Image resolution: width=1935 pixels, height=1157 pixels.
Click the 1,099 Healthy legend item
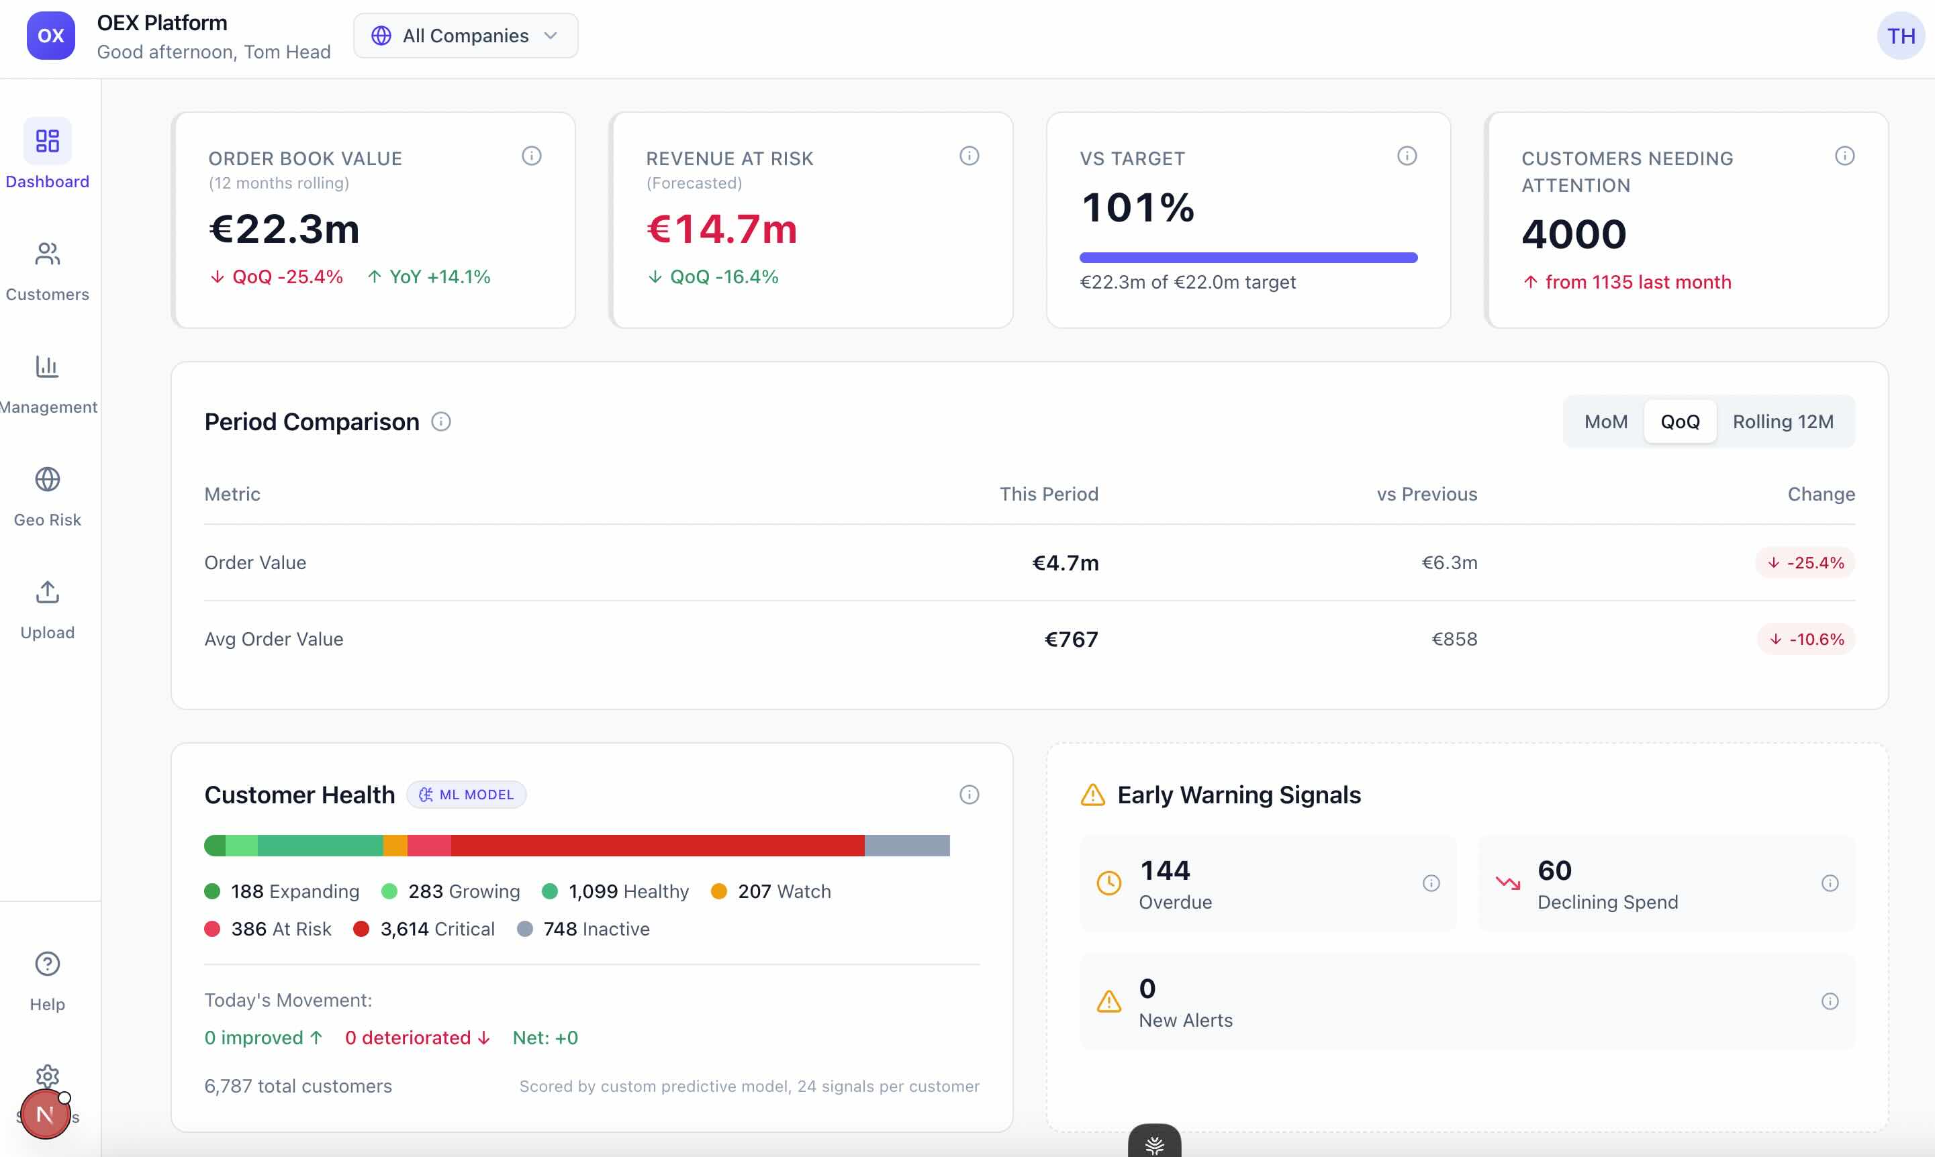616,891
